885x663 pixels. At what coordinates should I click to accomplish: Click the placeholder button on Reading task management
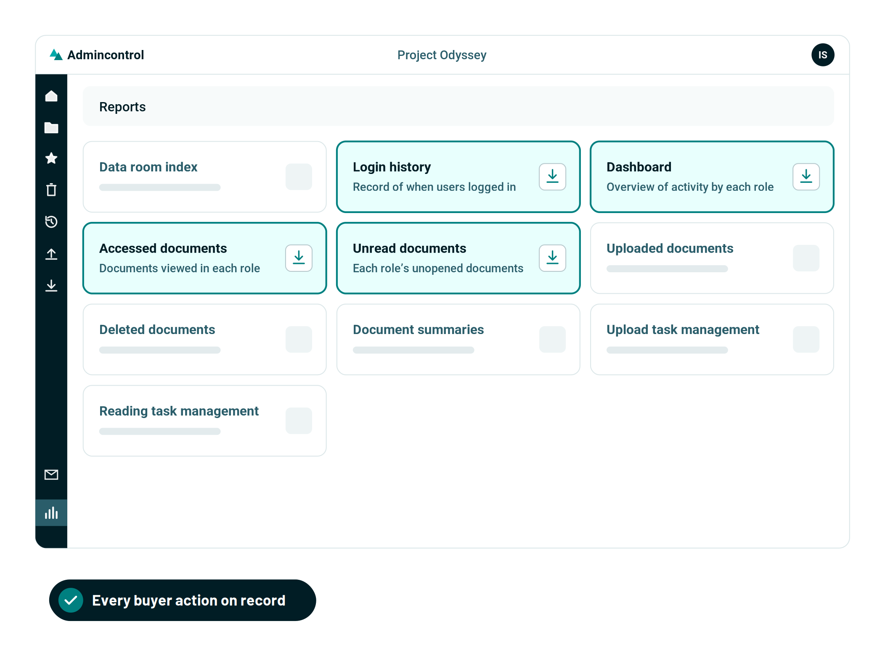299,421
